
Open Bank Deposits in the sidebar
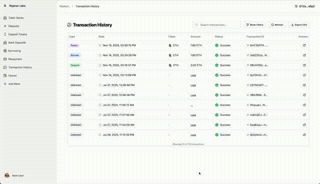click(x=17, y=42)
